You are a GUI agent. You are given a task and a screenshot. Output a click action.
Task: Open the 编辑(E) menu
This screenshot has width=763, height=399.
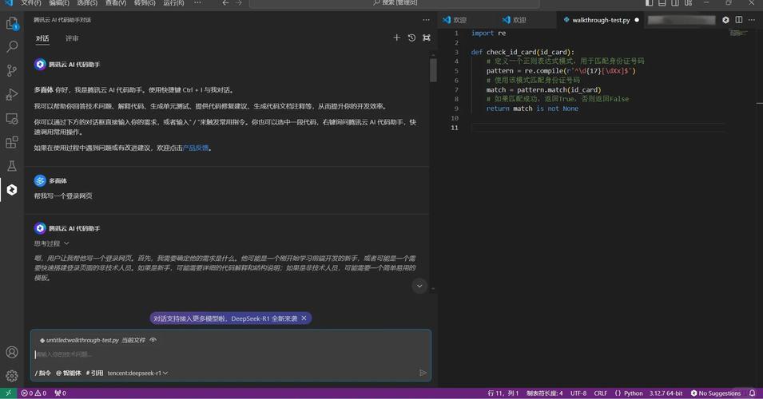[59, 3]
